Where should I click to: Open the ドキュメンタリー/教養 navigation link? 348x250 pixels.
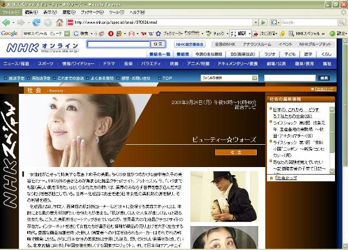[238, 64]
